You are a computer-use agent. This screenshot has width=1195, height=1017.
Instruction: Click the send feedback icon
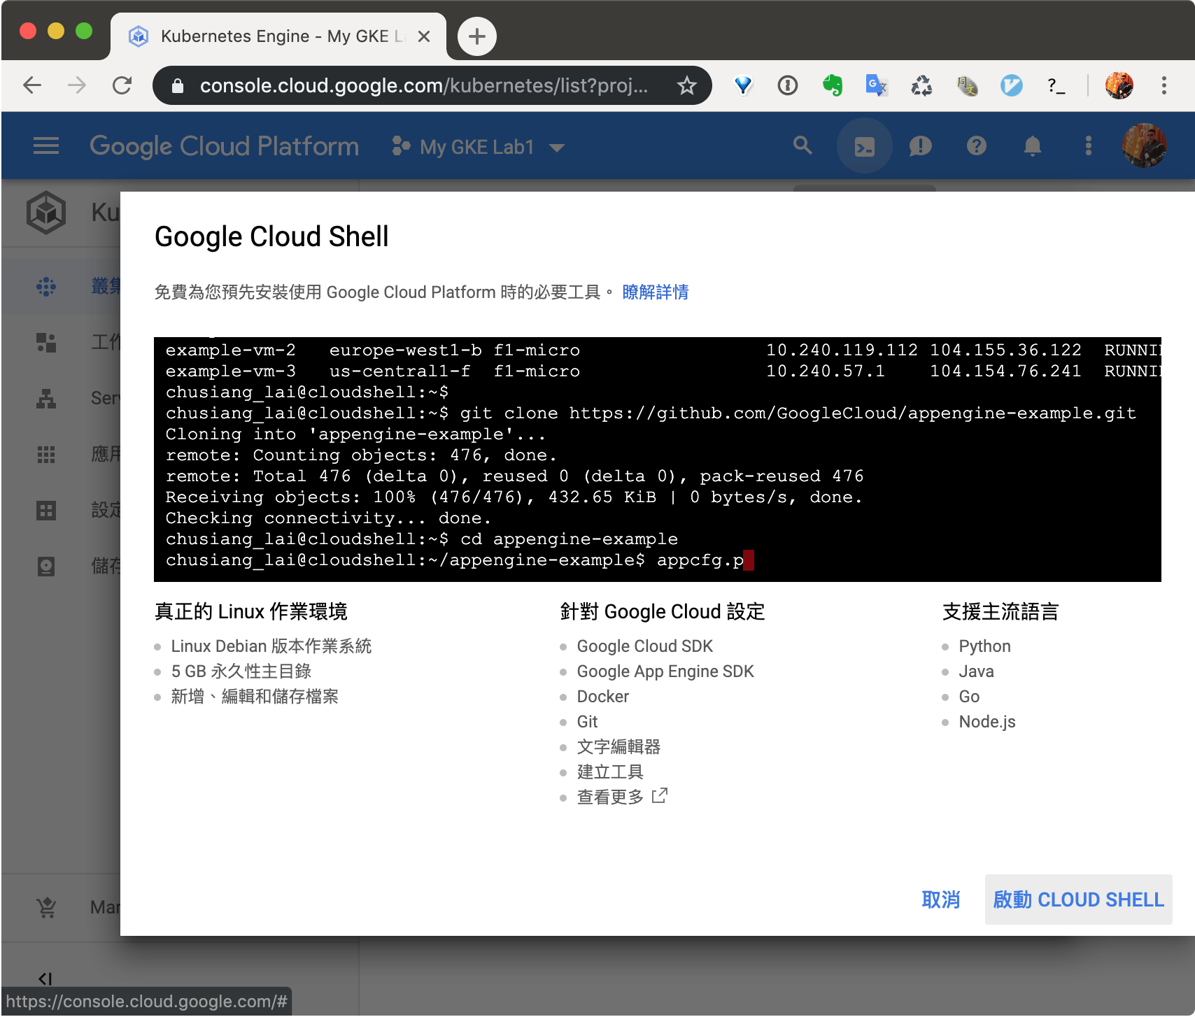[x=920, y=146]
